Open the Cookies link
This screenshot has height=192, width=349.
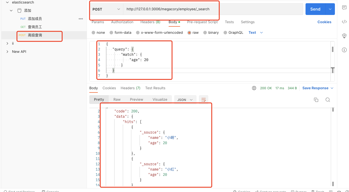pyautogui.click(x=324, y=22)
